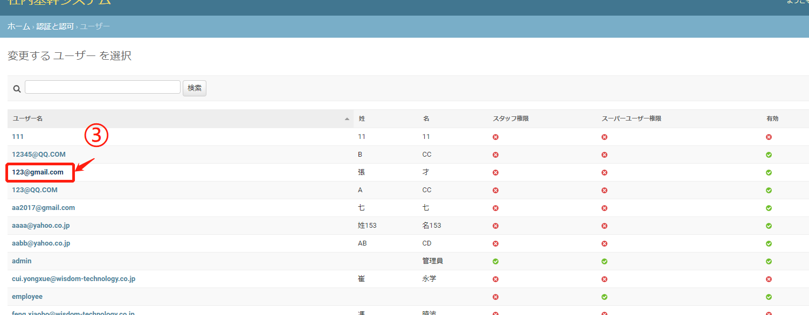Click red superuser icon in aabb@yahoo.co.jp row

pyautogui.click(x=604, y=243)
